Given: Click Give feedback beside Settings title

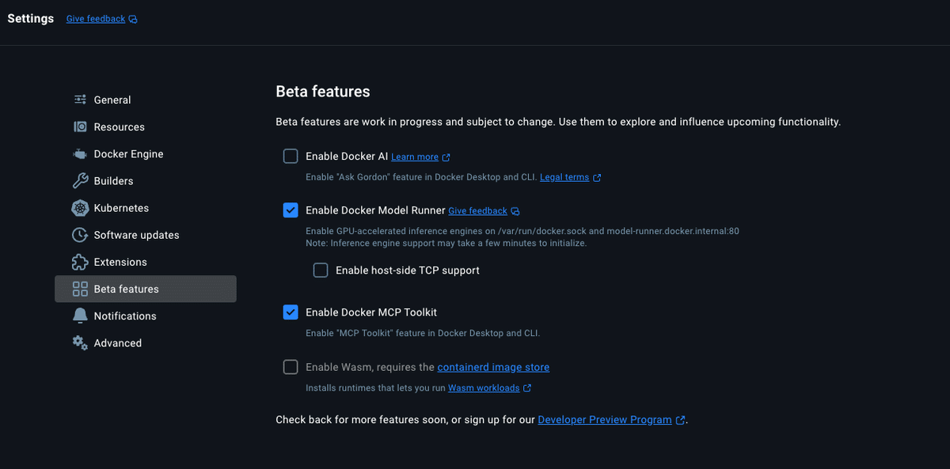Looking at the screenshot, I should [96, 19].
